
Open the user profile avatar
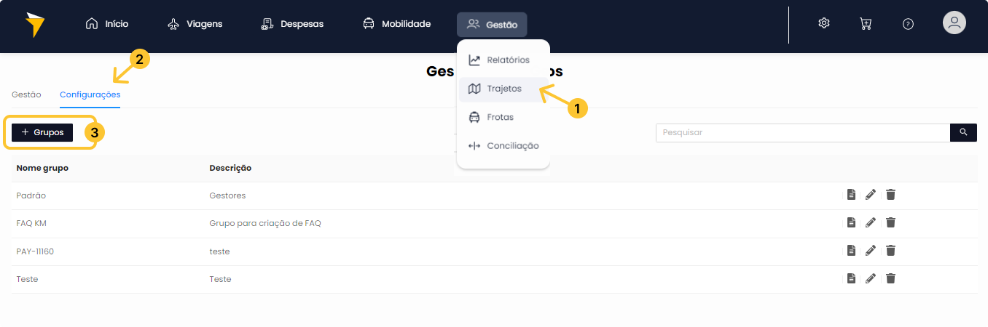pyautogui.click(x=954, y=23)
